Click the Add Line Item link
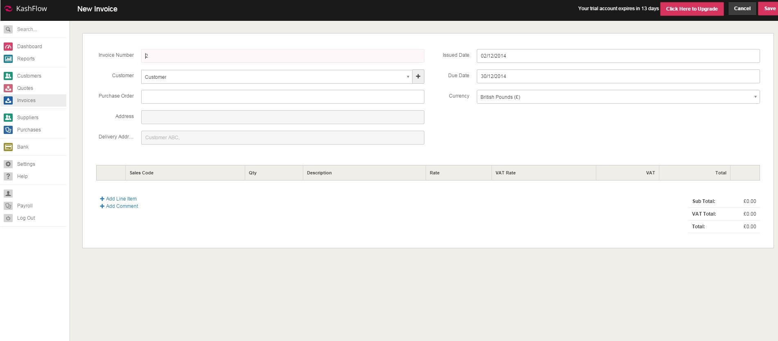The image size is (778, 341). (x=121, y=199)
